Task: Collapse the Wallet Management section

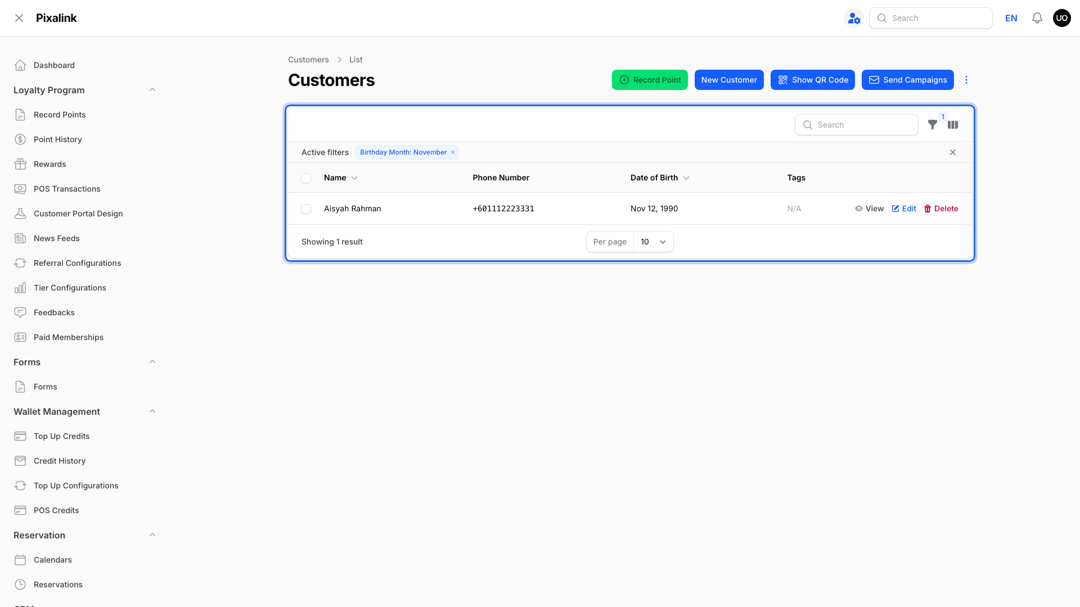Action: (152, 411)
